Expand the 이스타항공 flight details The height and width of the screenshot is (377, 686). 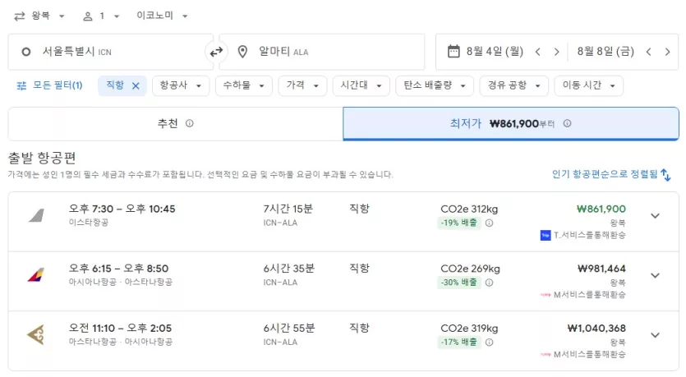point(655,216)
